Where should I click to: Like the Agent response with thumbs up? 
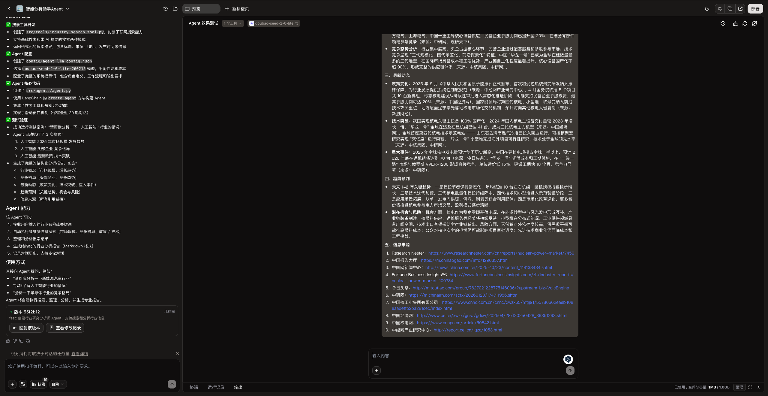[x=8, y=341]
